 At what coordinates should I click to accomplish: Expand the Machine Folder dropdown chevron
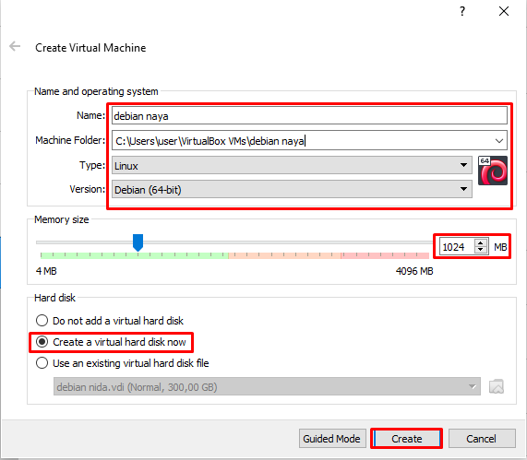point(499,141)
